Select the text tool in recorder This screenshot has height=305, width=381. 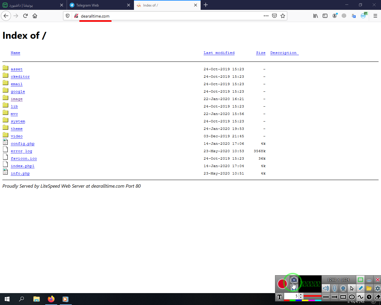pyautogui.click(x=279, y=297)
